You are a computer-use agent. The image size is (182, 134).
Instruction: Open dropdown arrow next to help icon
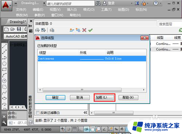161,3
